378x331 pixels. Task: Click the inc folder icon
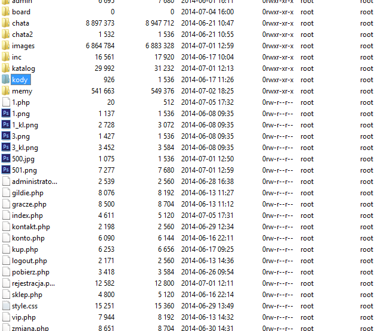[x=6, y=57]
